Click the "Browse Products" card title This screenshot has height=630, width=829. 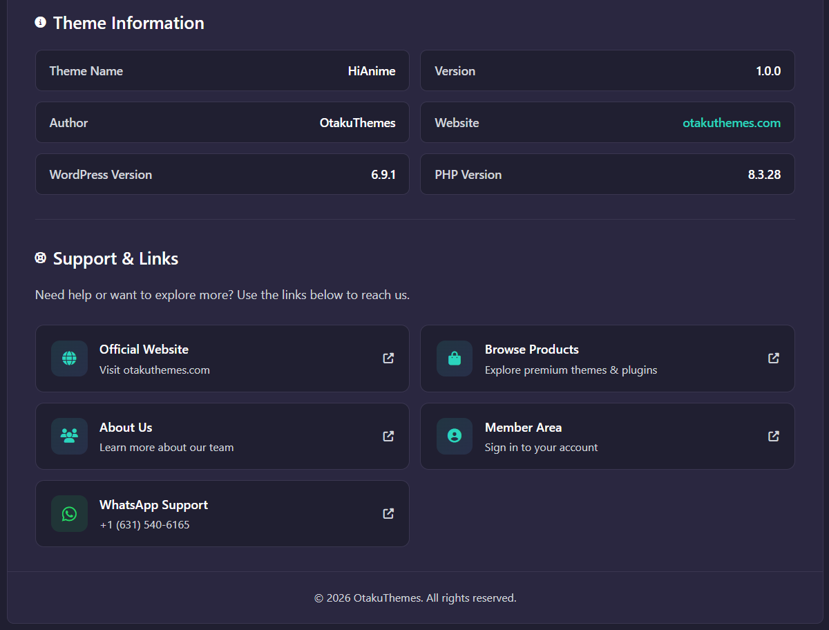pyautogui.click(x=531, y=350)
